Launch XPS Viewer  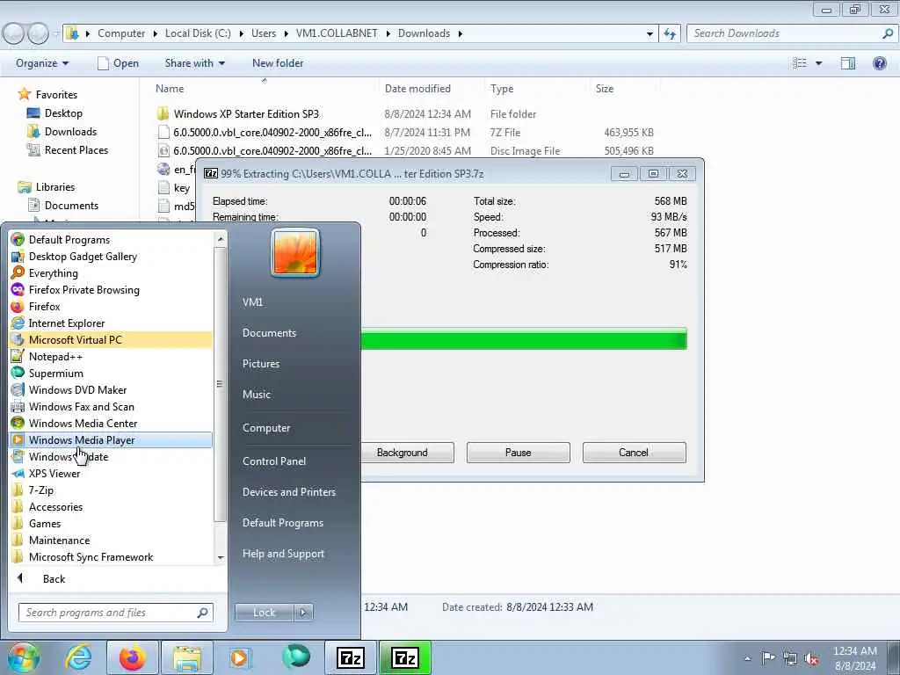tap(54, 474)
